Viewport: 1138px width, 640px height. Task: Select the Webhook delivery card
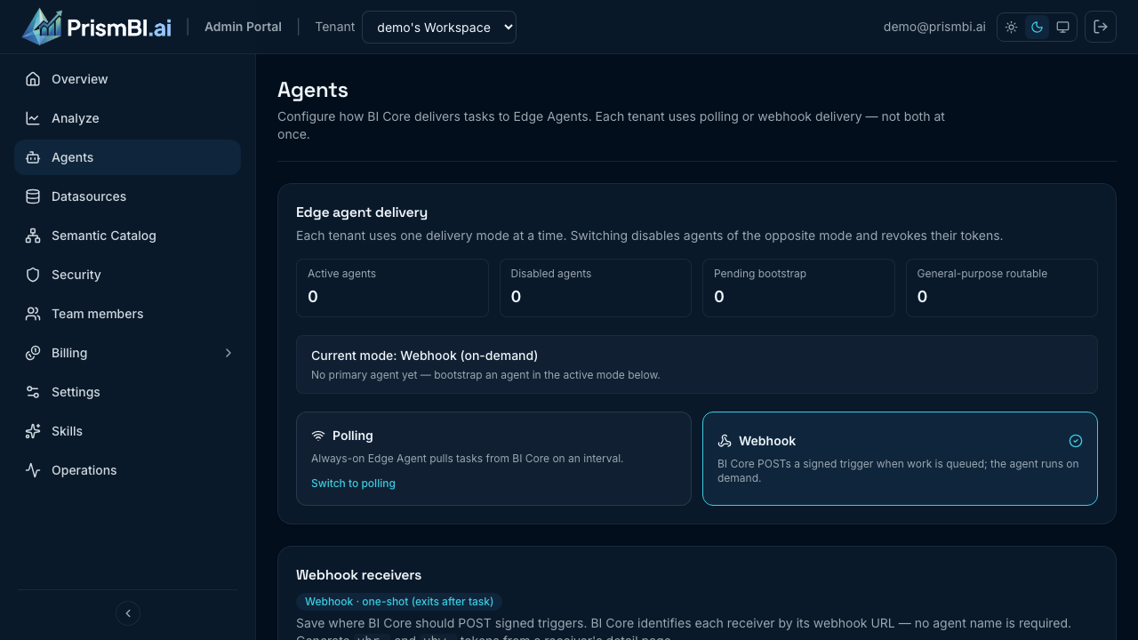pos(900,459)
